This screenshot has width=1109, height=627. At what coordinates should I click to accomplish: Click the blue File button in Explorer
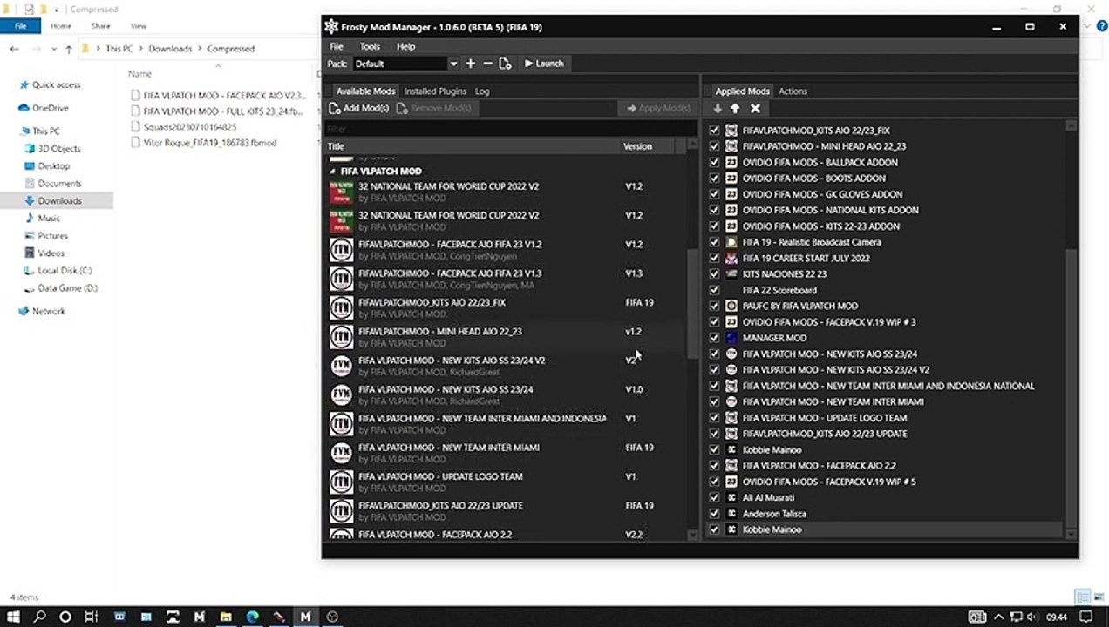(20, 26)
